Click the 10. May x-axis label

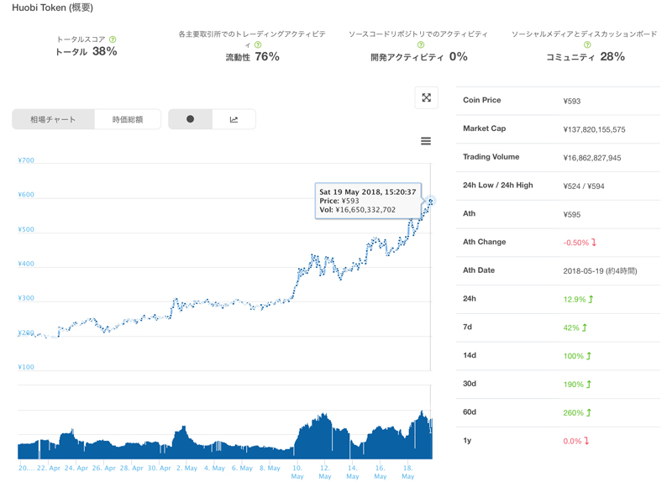click(x=297, y=472)
